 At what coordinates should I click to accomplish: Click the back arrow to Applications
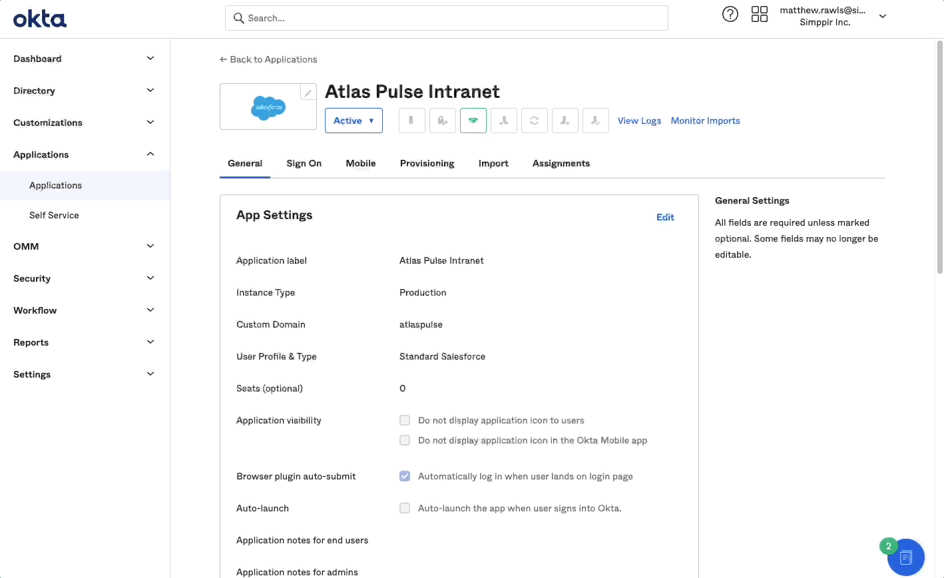[224, 59]
